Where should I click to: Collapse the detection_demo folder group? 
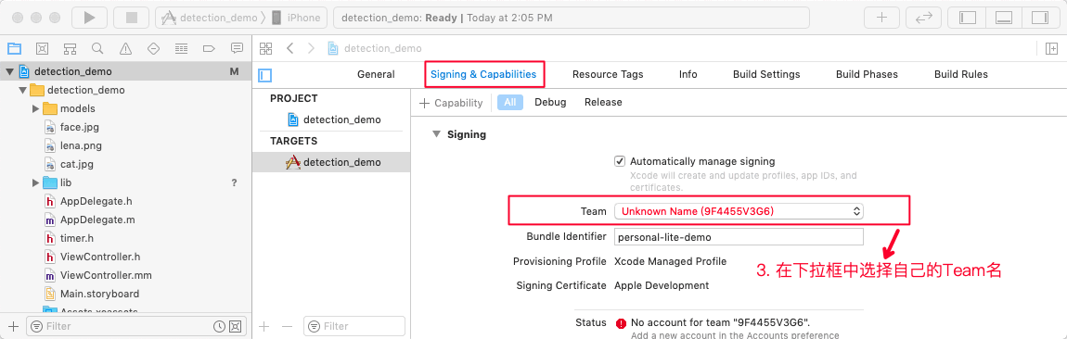(22, 90)
